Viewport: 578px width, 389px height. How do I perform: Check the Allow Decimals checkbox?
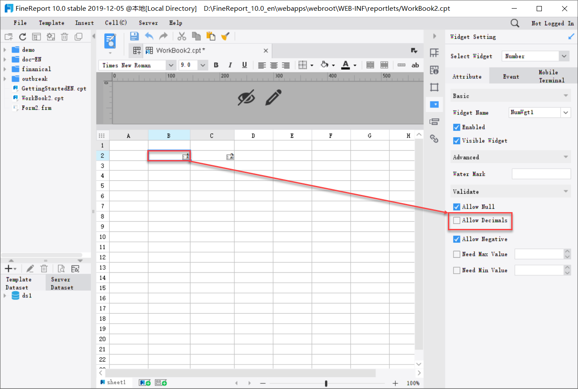click(x=457, y=220)
